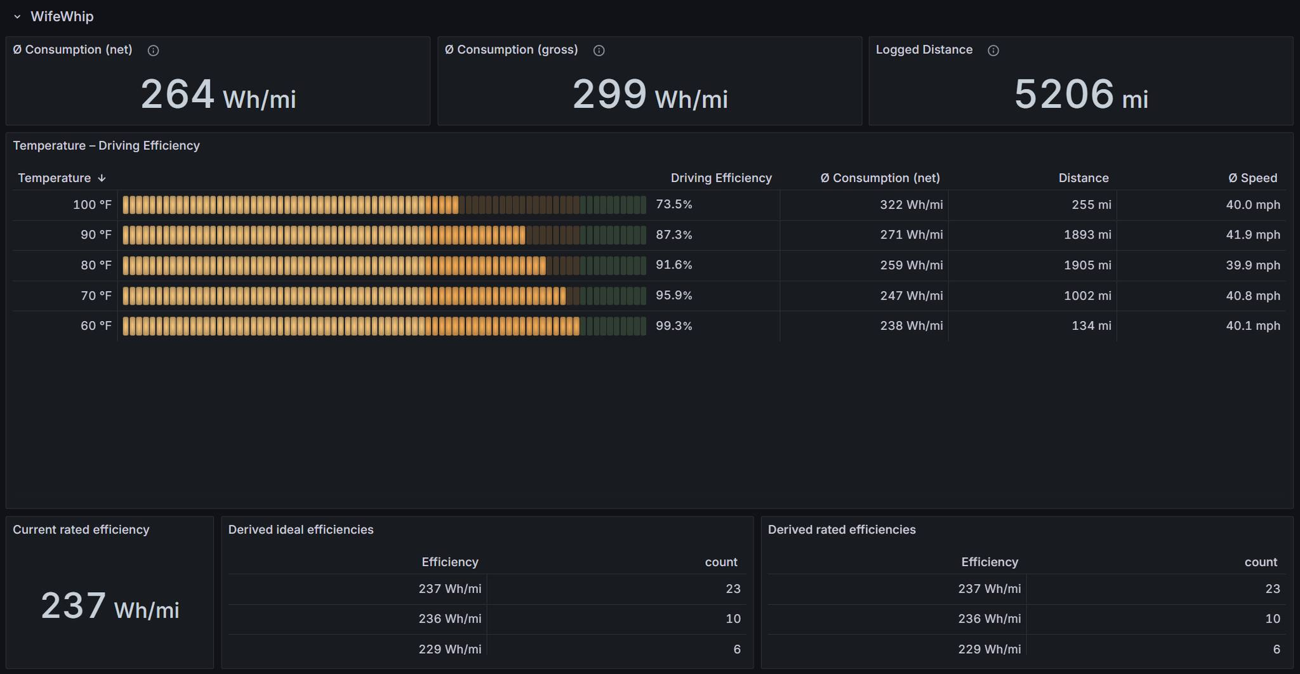Select the 73.5% efficiency value
The image size is (1300, 674).
click(674, 204)
